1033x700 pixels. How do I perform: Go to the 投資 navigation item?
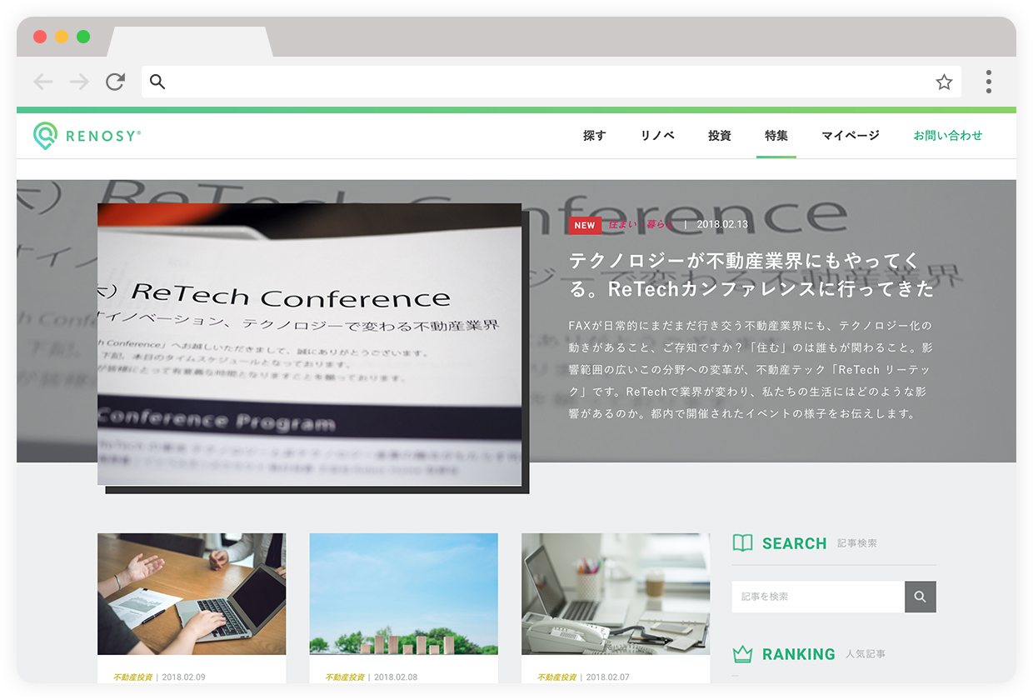(720, 136)
